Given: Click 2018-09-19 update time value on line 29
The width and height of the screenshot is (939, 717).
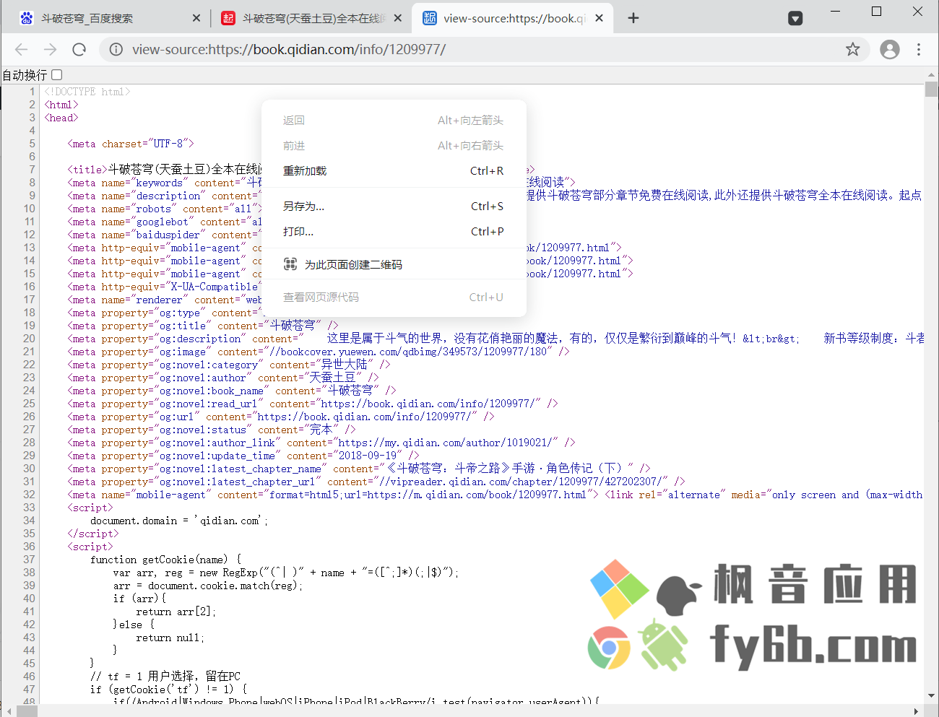Looking at the screenshot, I should coord(368,456).
